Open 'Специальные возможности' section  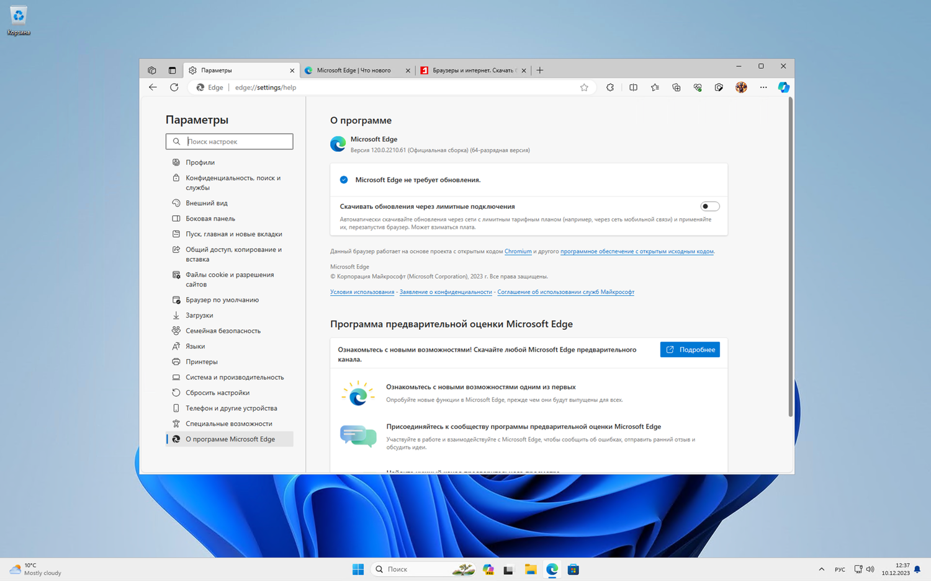tap(229, 424)
